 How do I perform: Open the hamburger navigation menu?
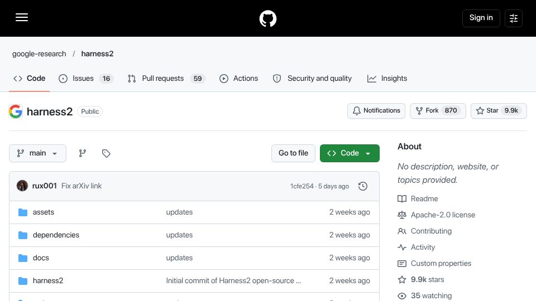click(x=22, y=18)
